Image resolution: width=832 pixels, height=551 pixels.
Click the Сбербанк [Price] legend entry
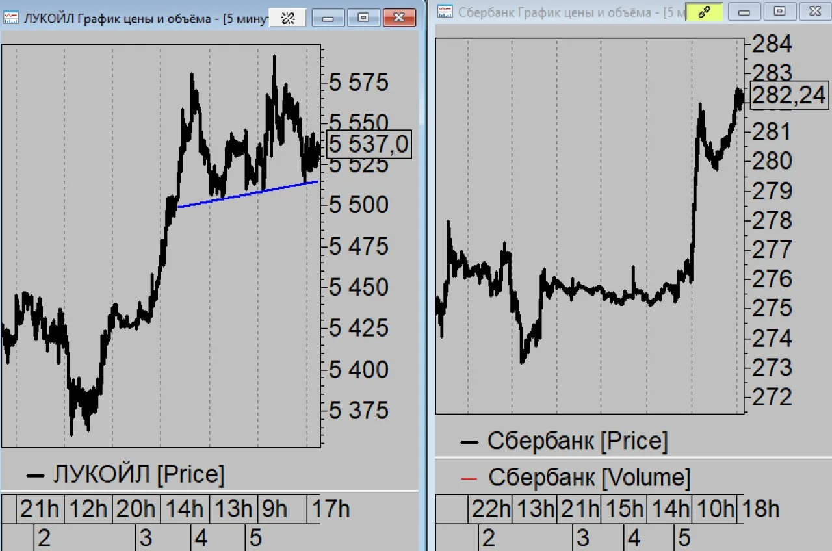click(564, 442)
